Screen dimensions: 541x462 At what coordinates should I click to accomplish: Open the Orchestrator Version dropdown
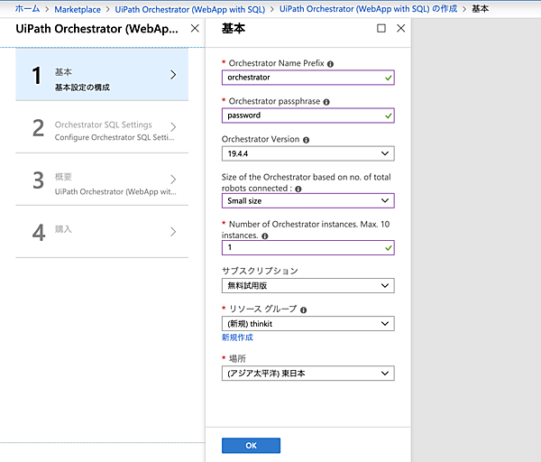(x=307, y=153)
